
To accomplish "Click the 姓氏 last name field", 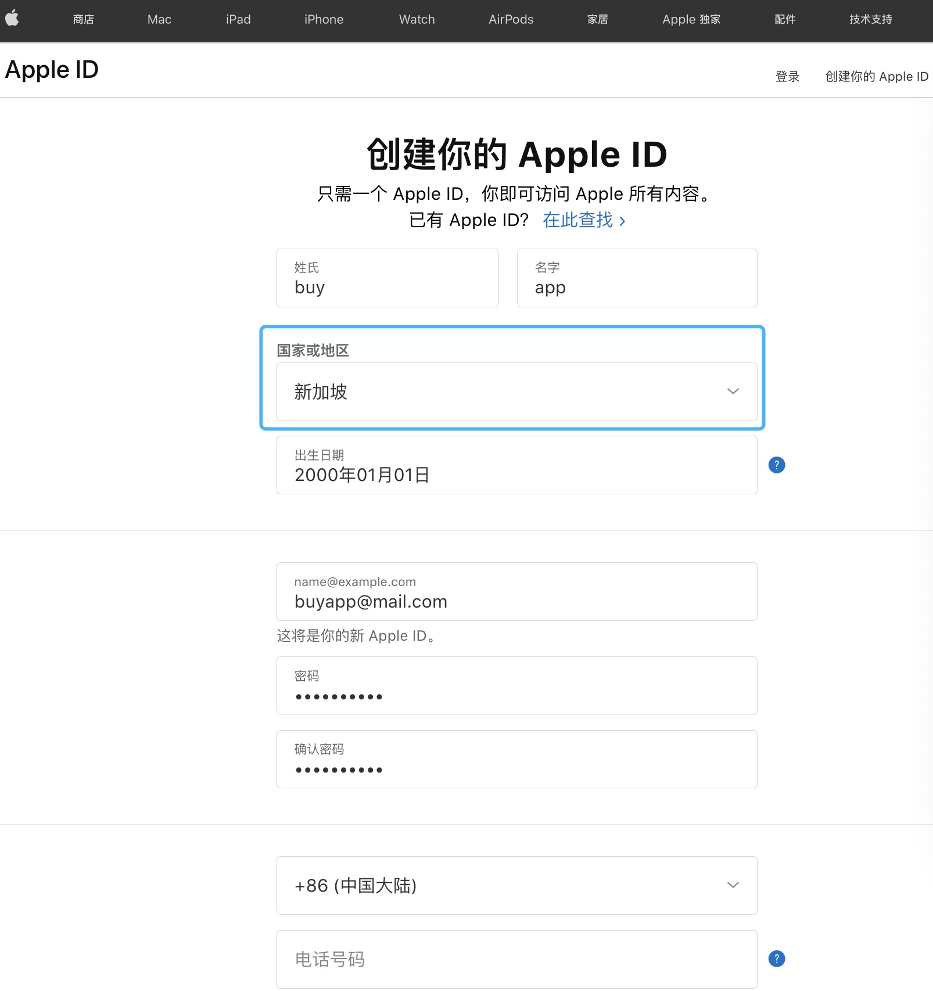I will (387, 278).
